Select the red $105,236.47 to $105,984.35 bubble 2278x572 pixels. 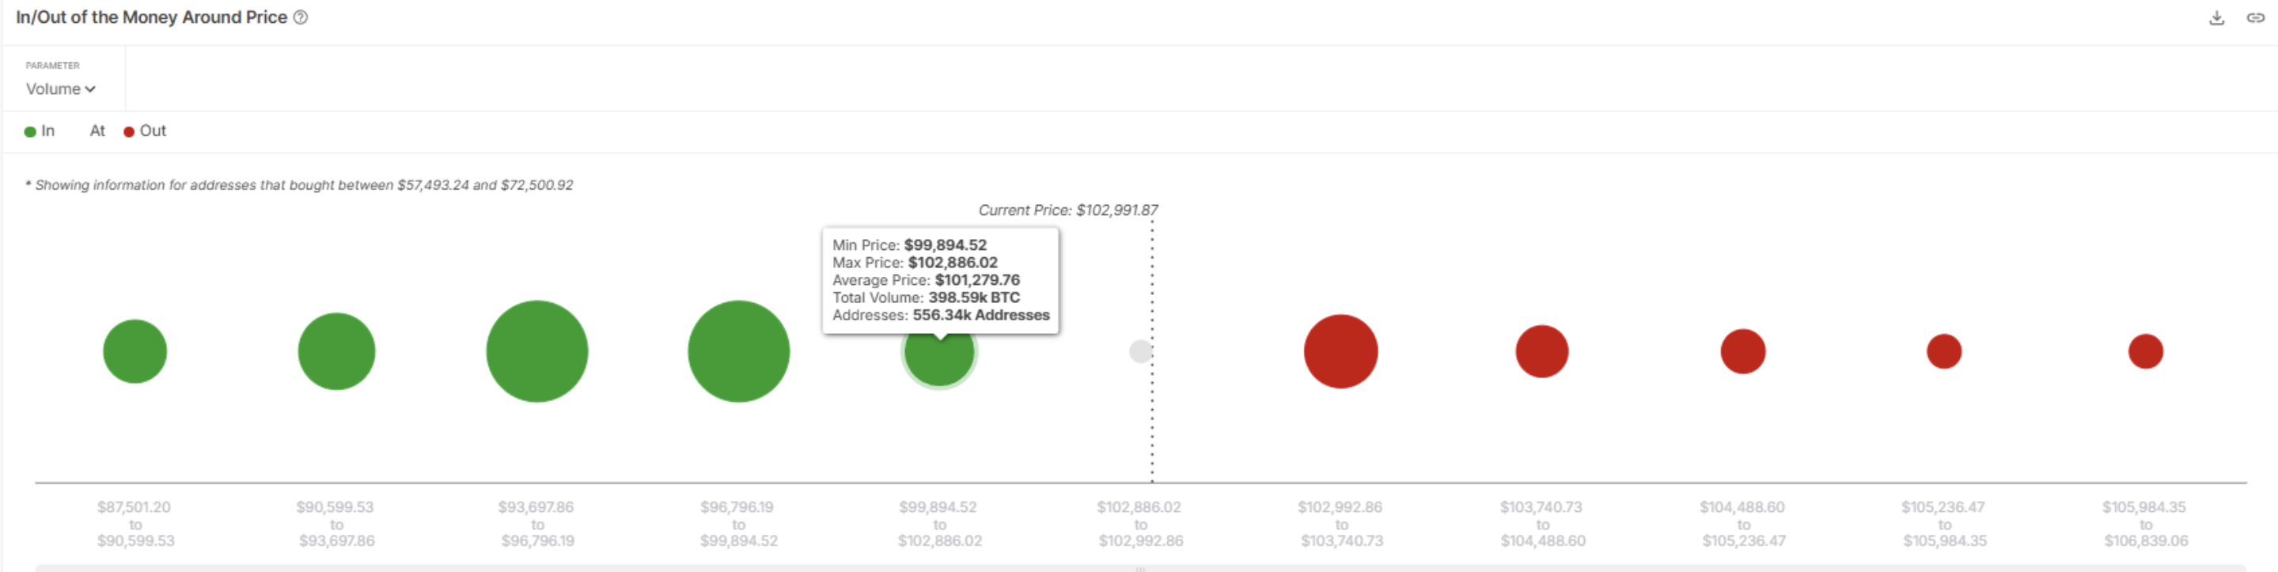[1945, 351]
